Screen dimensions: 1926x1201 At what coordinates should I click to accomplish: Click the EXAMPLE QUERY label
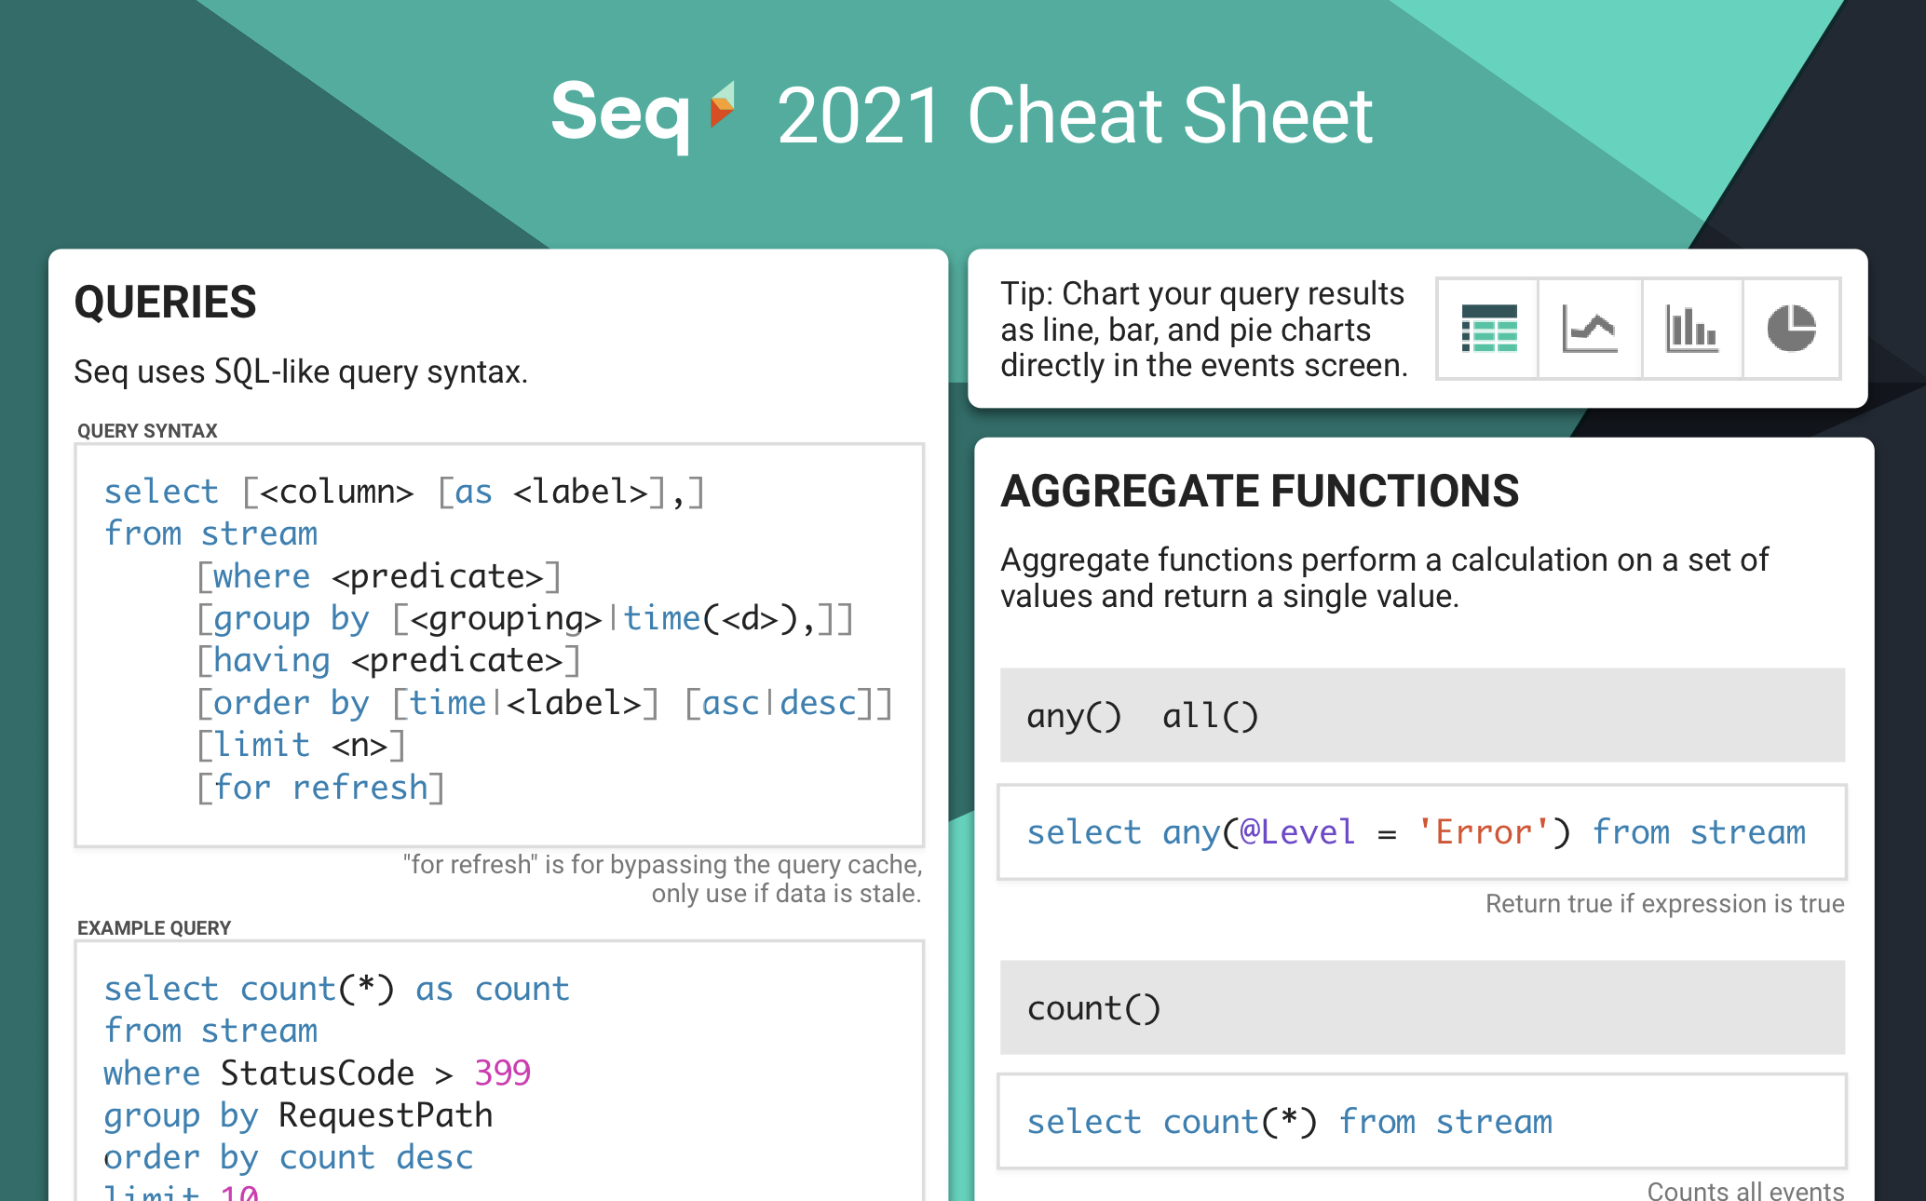[x=154, y=928]
